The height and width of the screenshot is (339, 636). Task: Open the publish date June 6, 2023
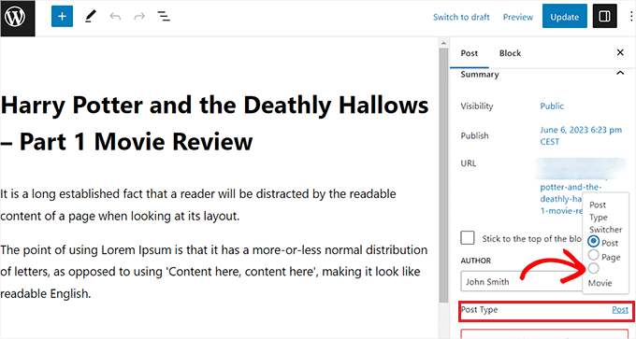(581, 135)
